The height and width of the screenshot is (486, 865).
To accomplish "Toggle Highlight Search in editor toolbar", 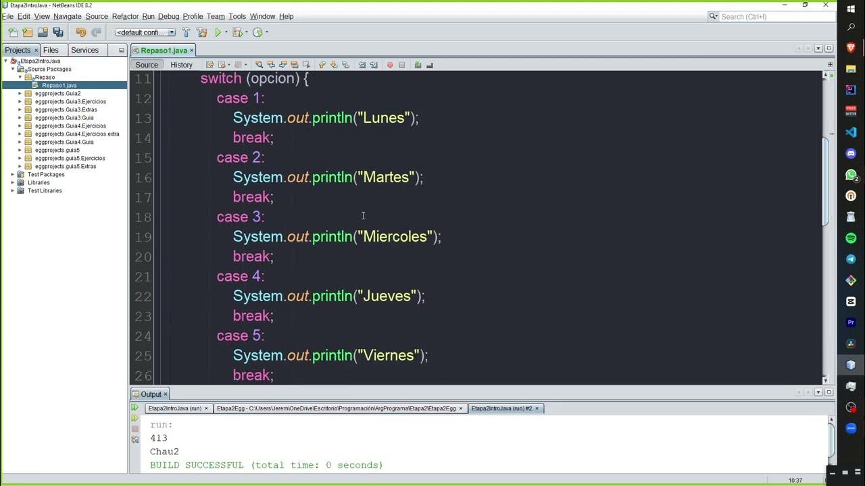I will [294, 65].
